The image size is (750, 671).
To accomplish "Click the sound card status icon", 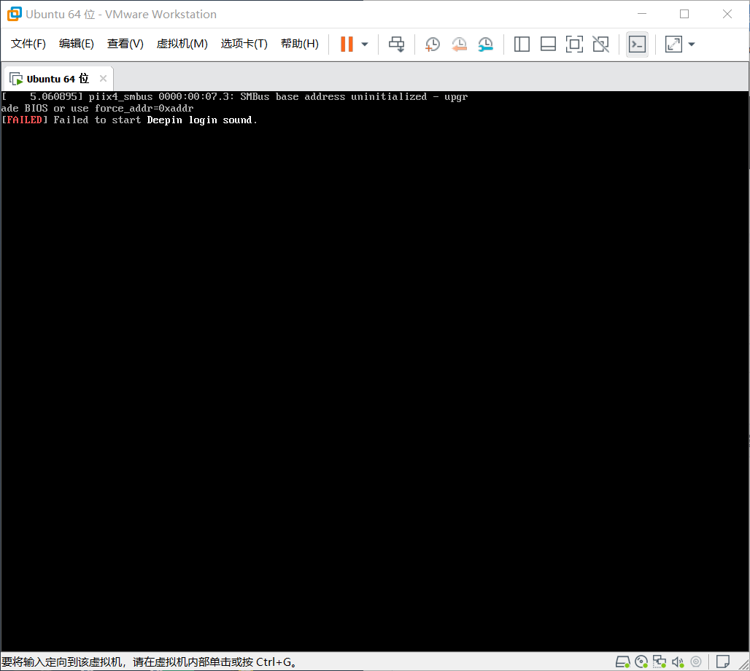I will point(677,662).
